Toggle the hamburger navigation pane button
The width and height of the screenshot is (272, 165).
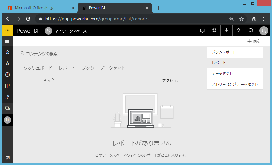(7, 41)
